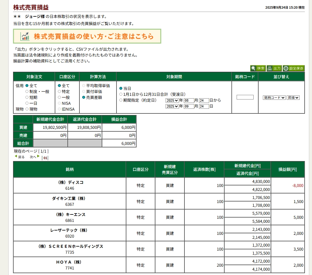312x275 pixels.
Task: Click page number 01 link
Action: click(45, 158)
